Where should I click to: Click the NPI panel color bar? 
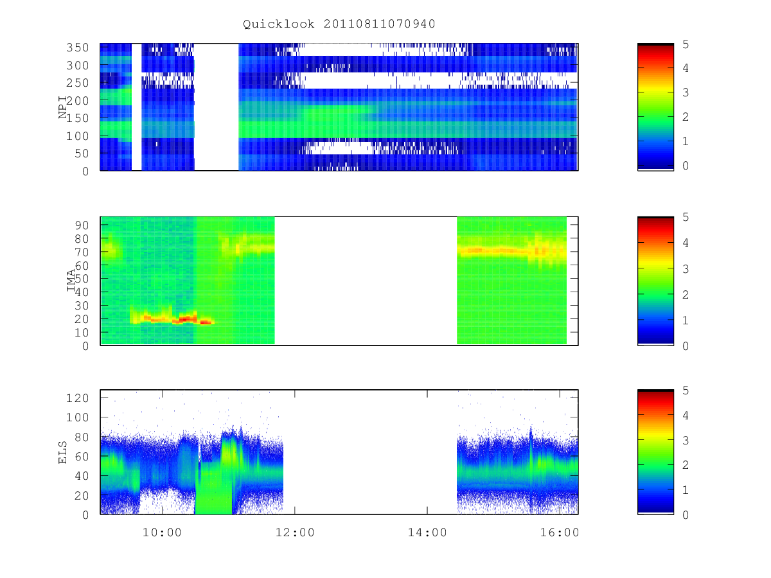click(x=655, y=107)
